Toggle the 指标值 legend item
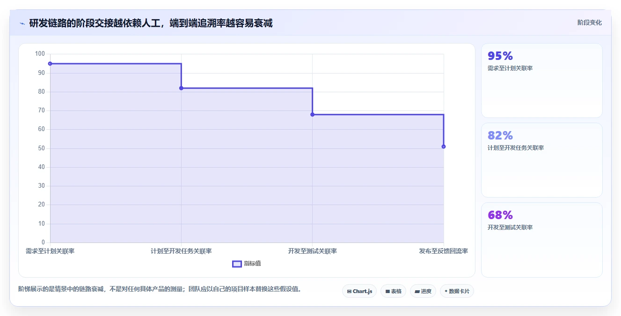Viewport: 621px width, 316px height. point(247,264)
